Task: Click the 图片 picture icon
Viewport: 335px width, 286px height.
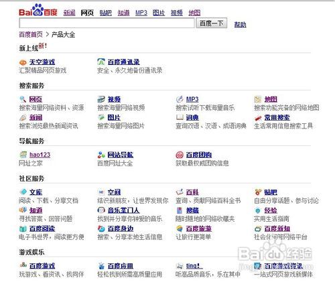Action: coord(101,117)
